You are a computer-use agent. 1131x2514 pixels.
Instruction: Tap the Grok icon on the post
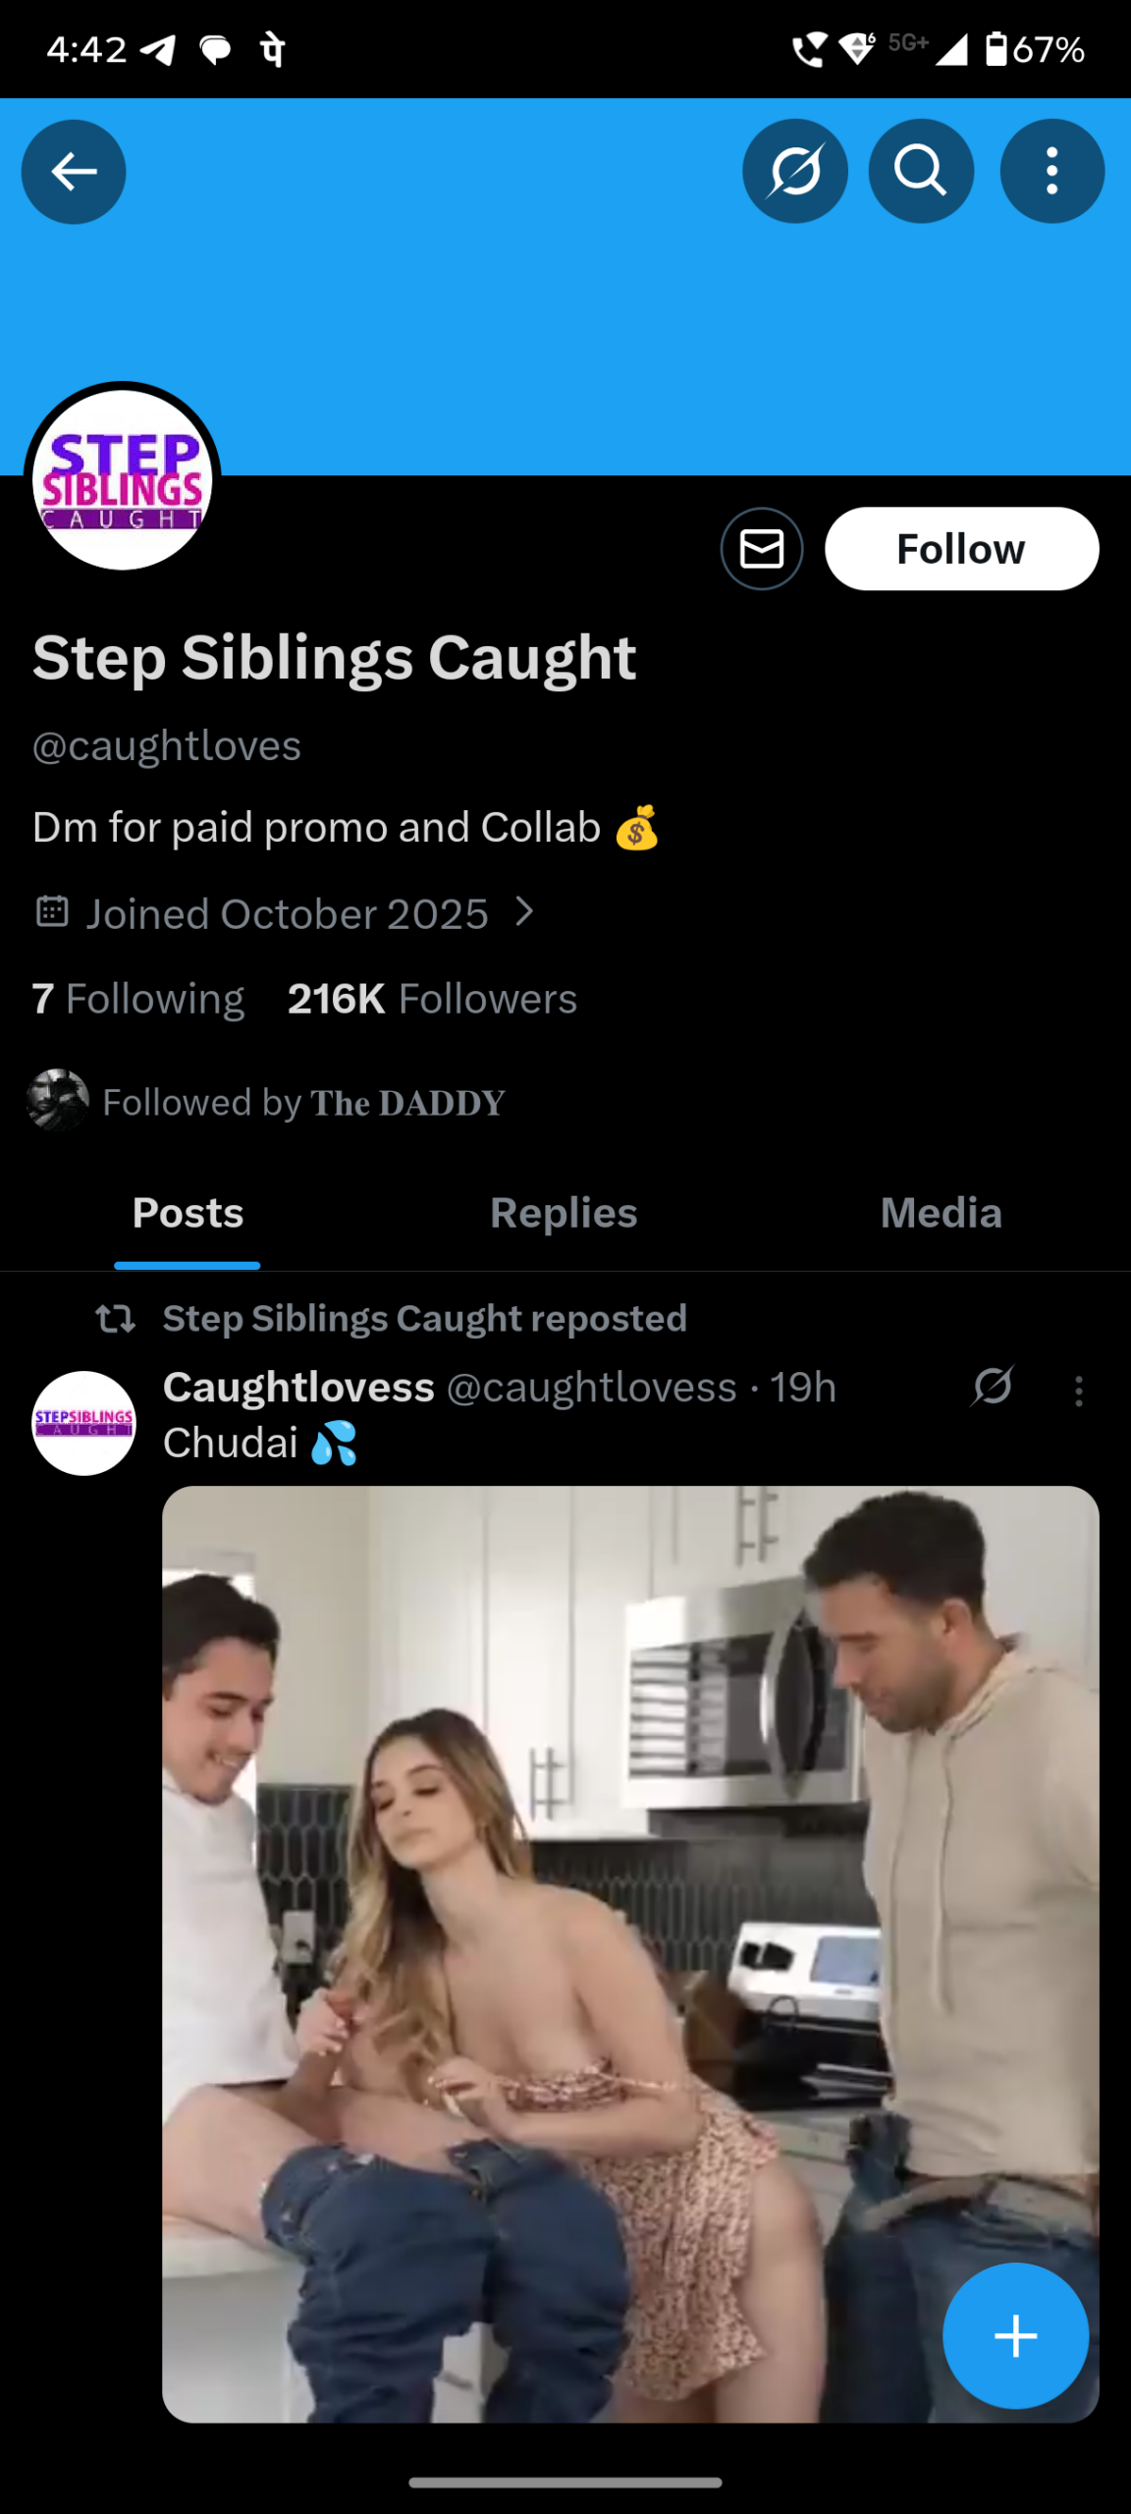(993, 1387)
